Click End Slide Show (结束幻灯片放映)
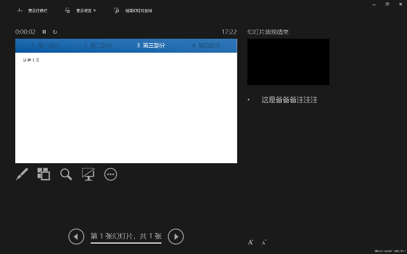The height and width of the screenshot is (254, 407). pyautogui.click(x=133, y=11)
